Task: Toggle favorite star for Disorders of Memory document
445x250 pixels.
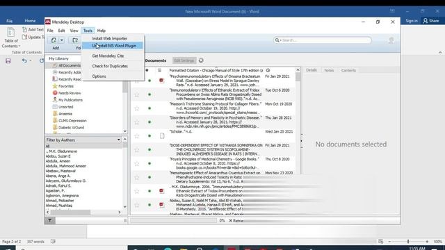Action: pyautogui.click(x=137, y=122)
